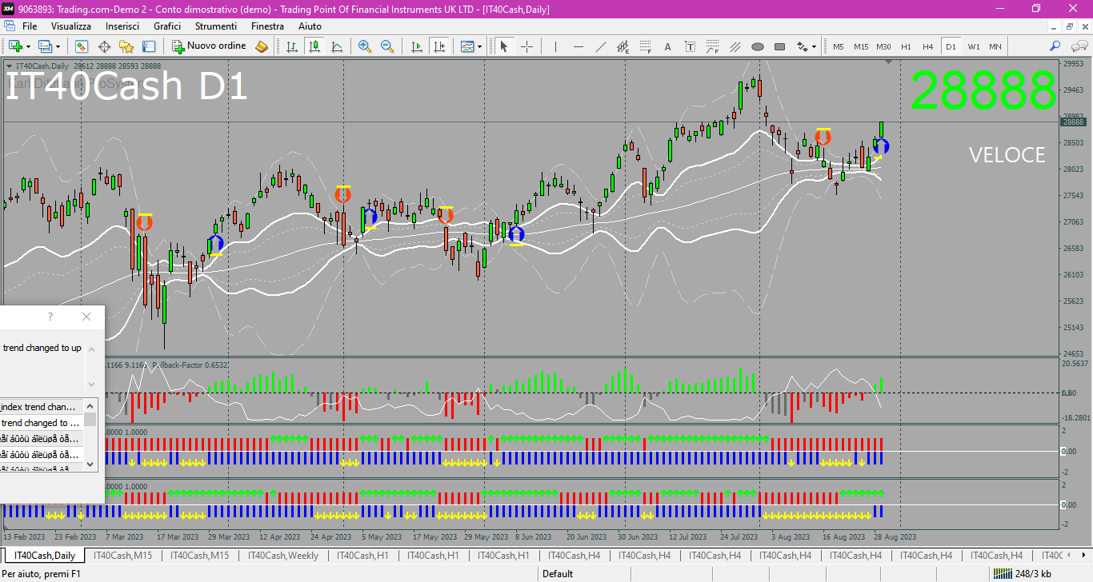Click the 248/3 kb connection status
1093x582 pixels.
click(x=1023, y=573)
